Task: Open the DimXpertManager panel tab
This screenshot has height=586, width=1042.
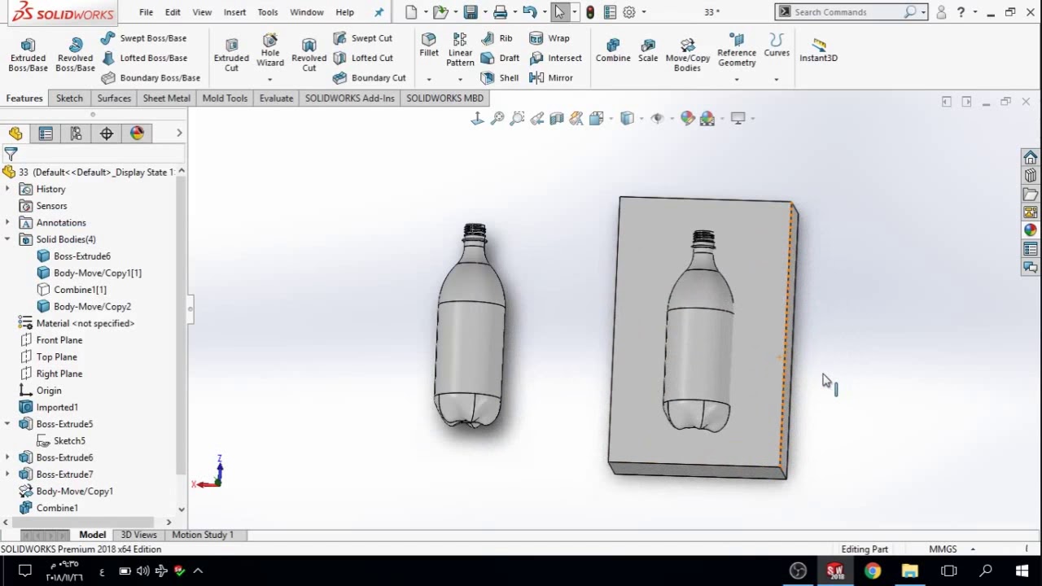Action: [107, 133]
